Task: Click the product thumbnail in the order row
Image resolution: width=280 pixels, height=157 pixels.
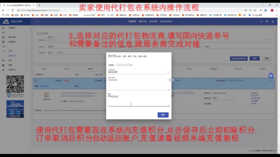Action: point(47,95)
